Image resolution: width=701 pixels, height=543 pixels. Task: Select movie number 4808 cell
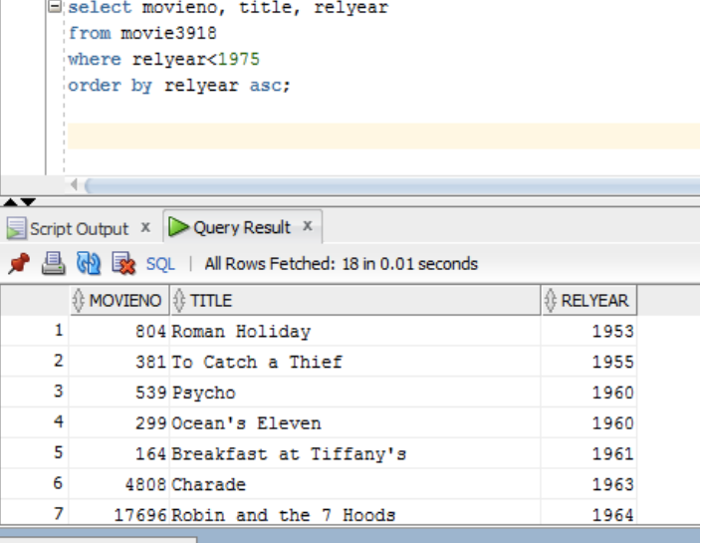pos(119,484)
